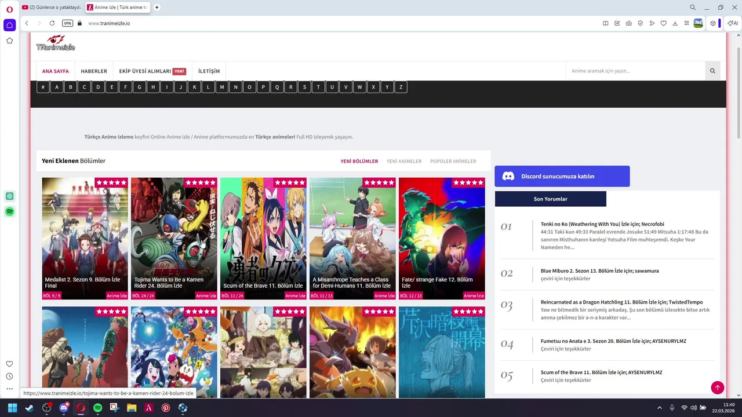The image size is (742, 417).
Task: Open Tojima Wants to Be a Kamen Rider card
Action: pos(174,238)
